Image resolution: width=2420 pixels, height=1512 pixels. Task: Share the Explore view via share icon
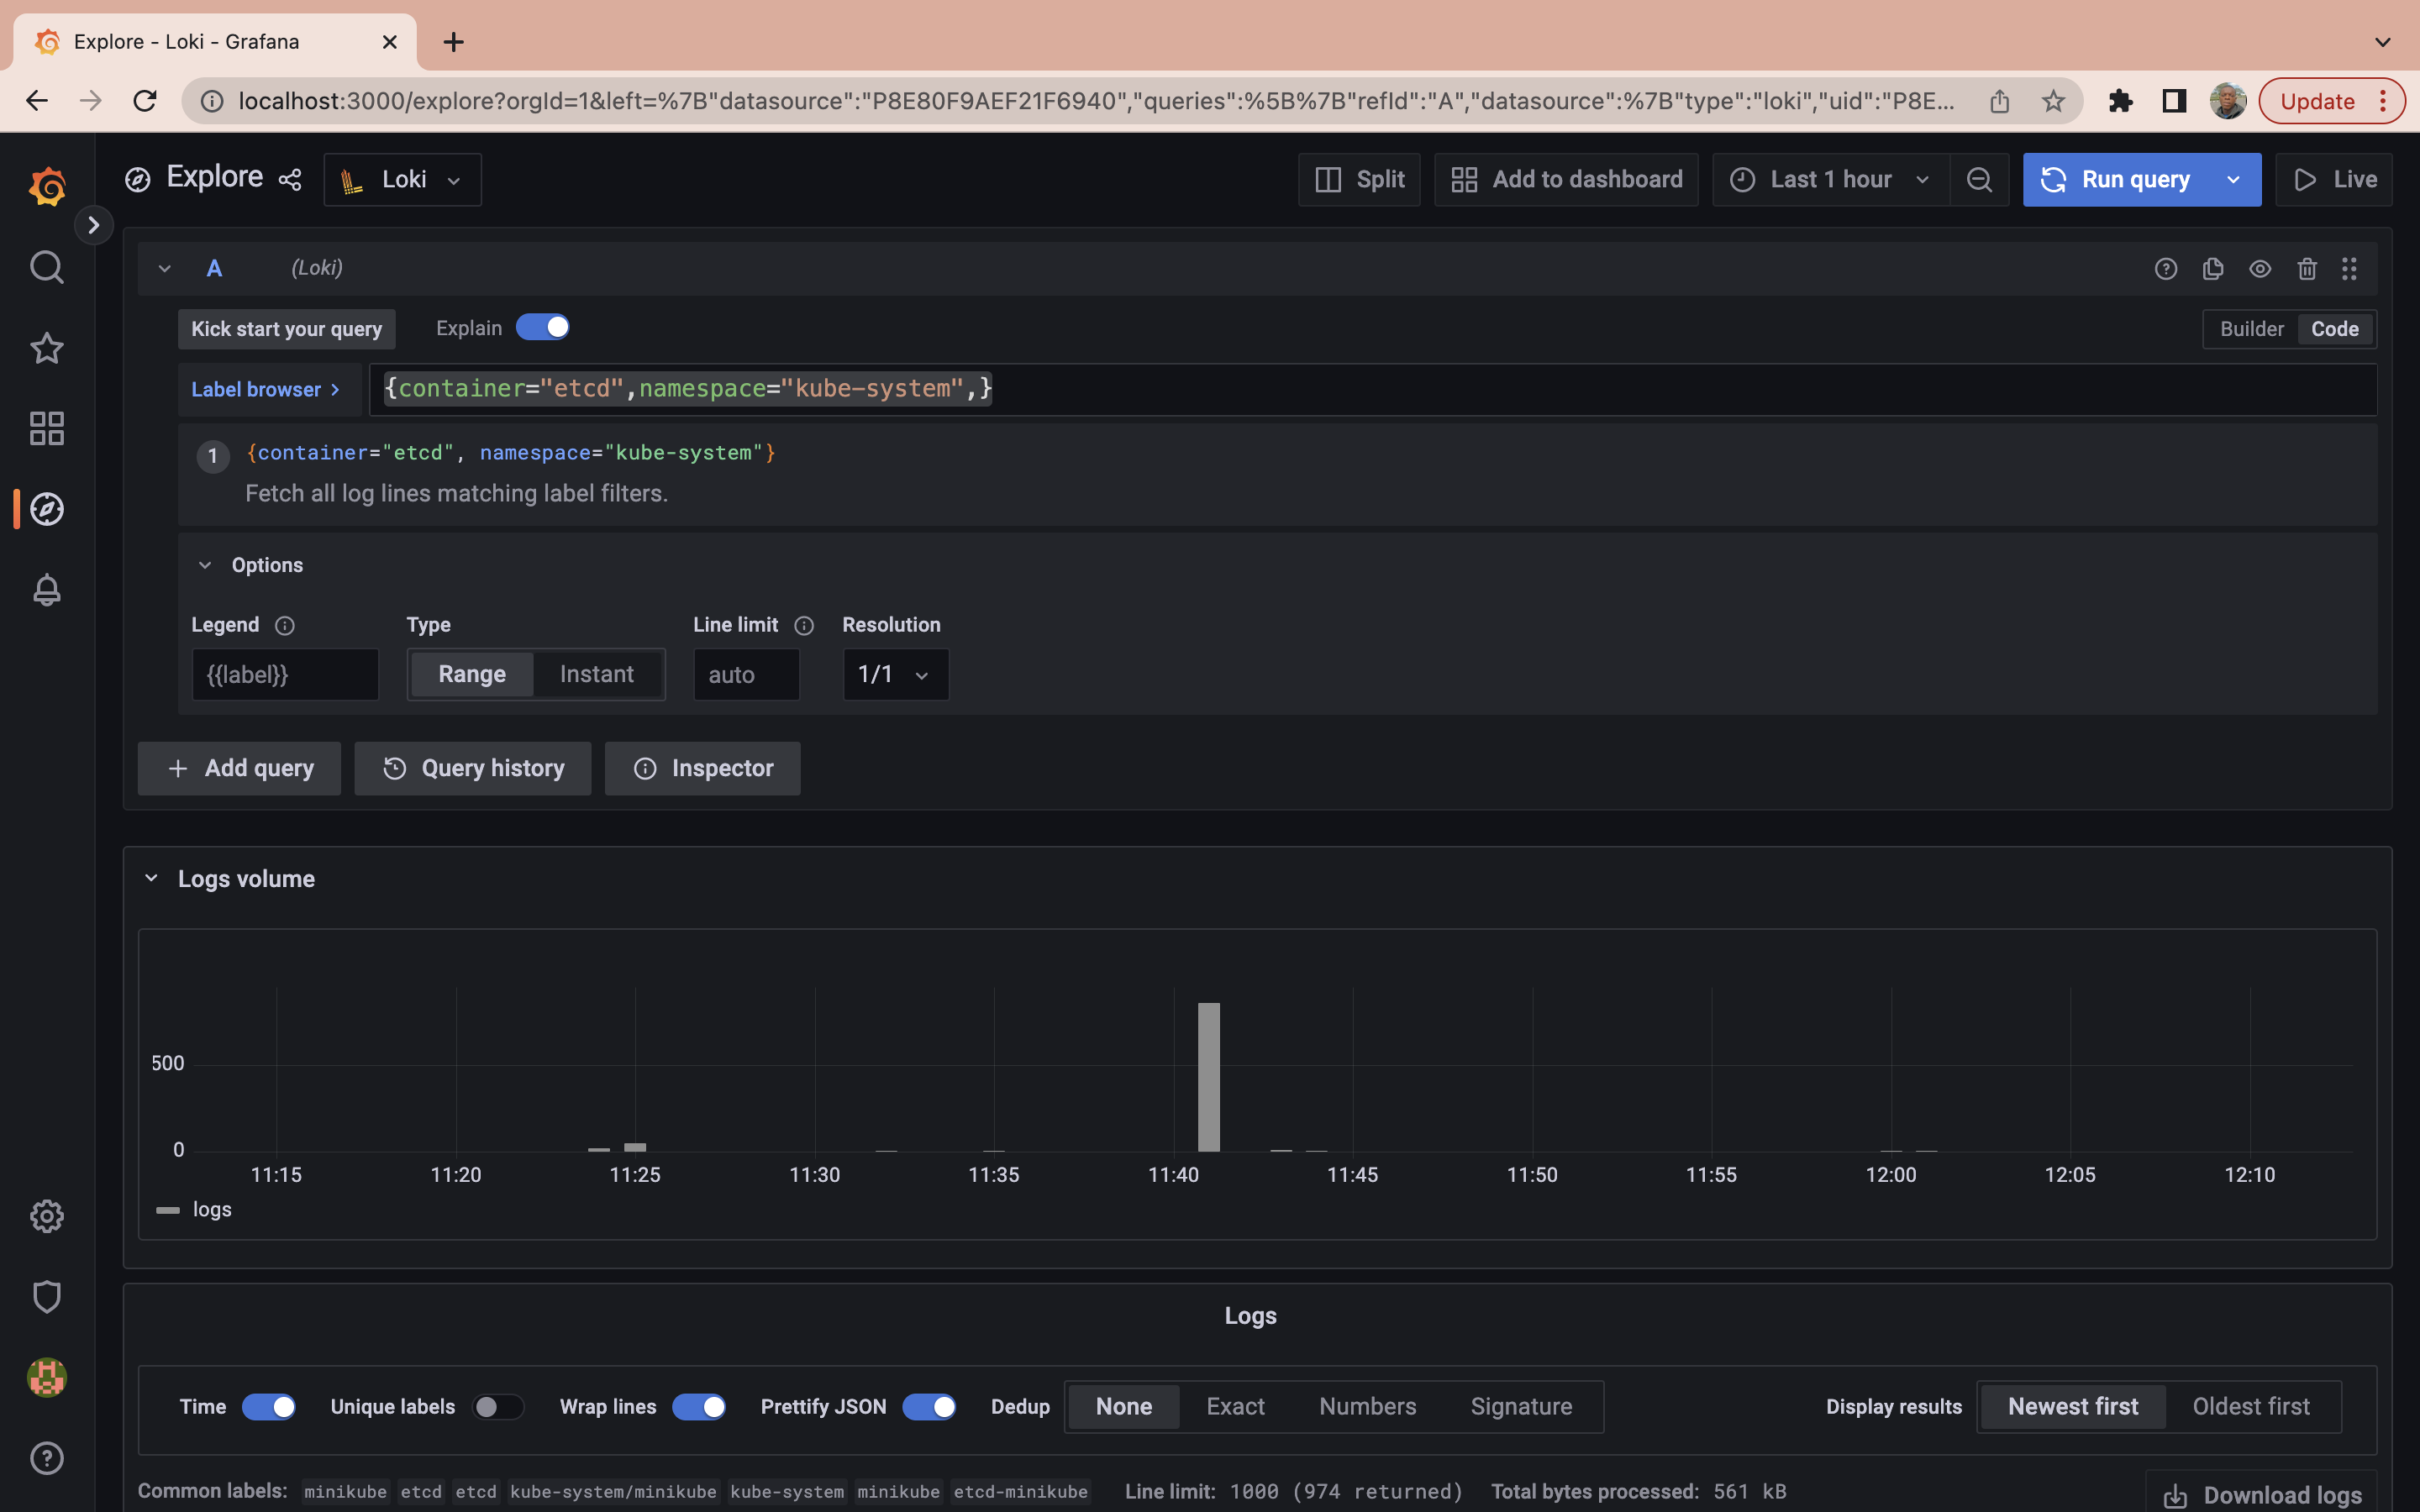[x=290, y=180]
